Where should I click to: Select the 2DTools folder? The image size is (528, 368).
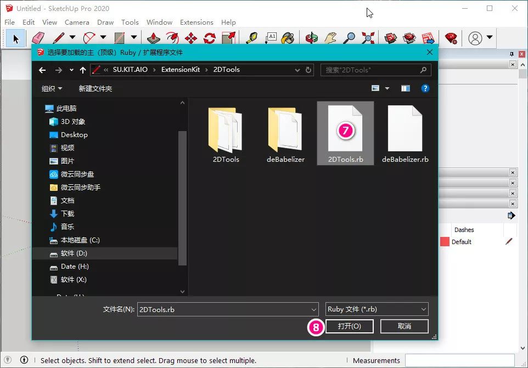[226, 134]
